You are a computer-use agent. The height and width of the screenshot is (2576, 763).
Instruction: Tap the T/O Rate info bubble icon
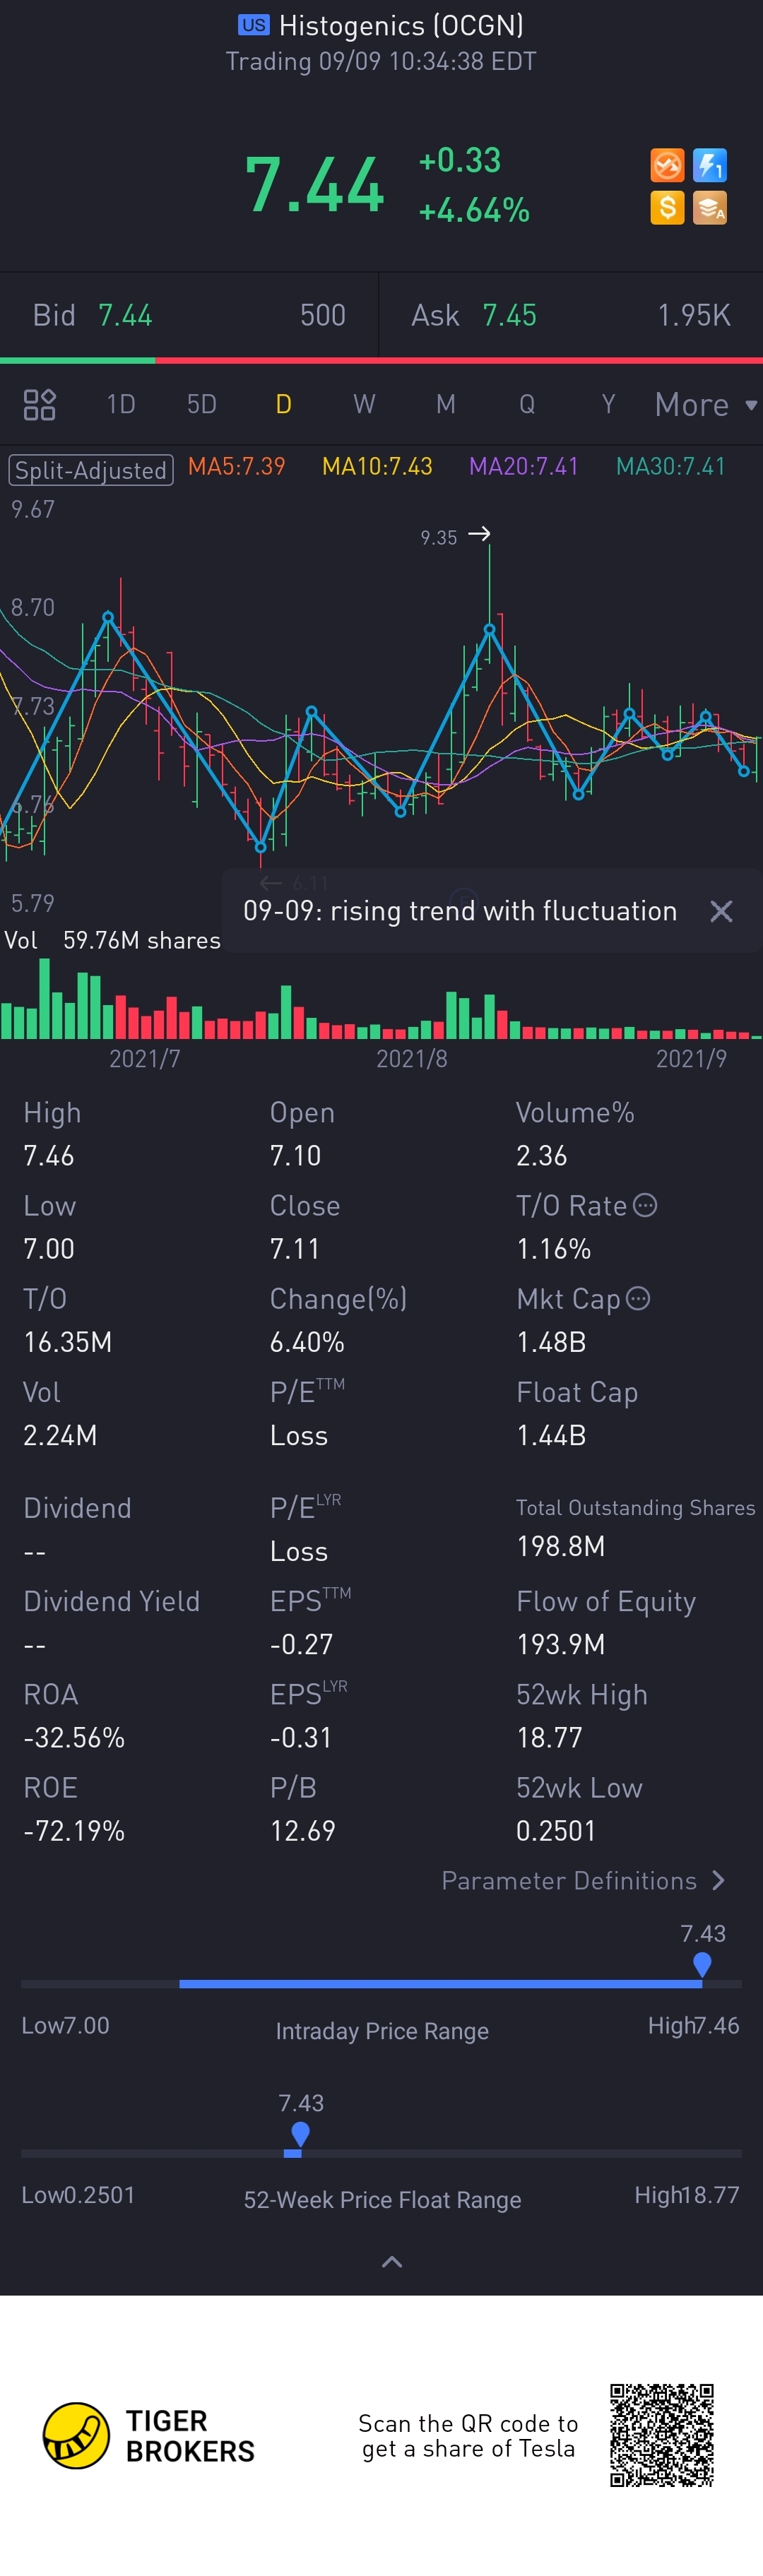(x=646, y=1205)
